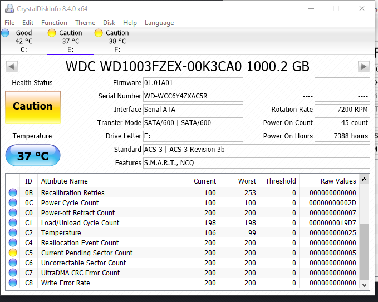Click the blue orb for Temperature attribute row
378x302 pixels.
click(x=13, y=232)
